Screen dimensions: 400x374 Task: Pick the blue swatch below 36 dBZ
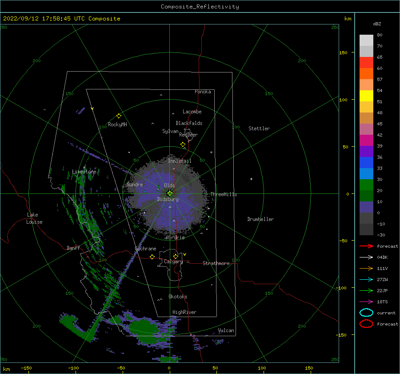click(x=366, y=163)
